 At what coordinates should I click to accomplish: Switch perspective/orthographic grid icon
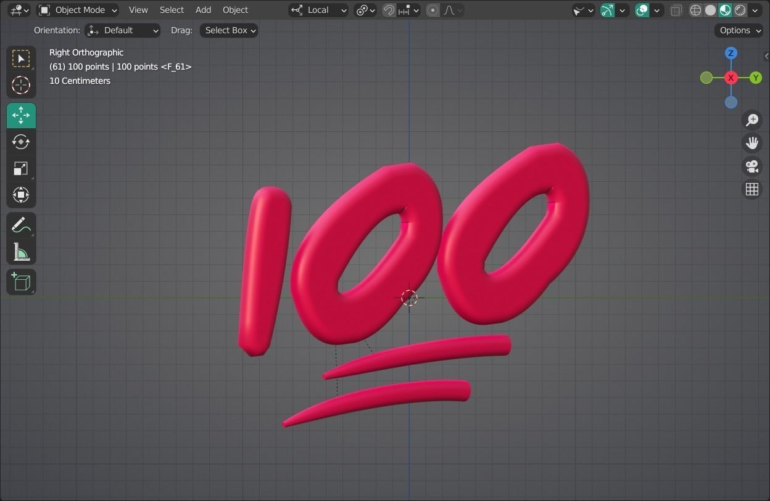pos(752,189)
